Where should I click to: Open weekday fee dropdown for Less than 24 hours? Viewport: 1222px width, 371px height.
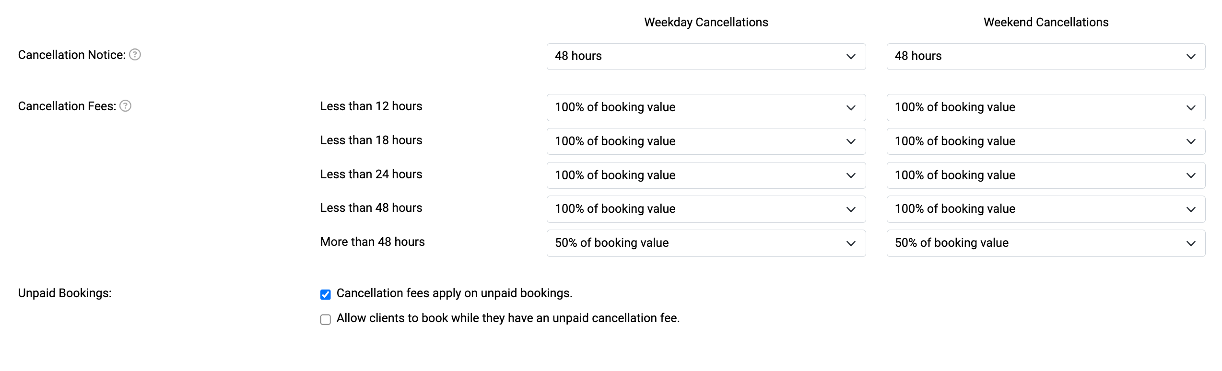[x=706, y=175]
